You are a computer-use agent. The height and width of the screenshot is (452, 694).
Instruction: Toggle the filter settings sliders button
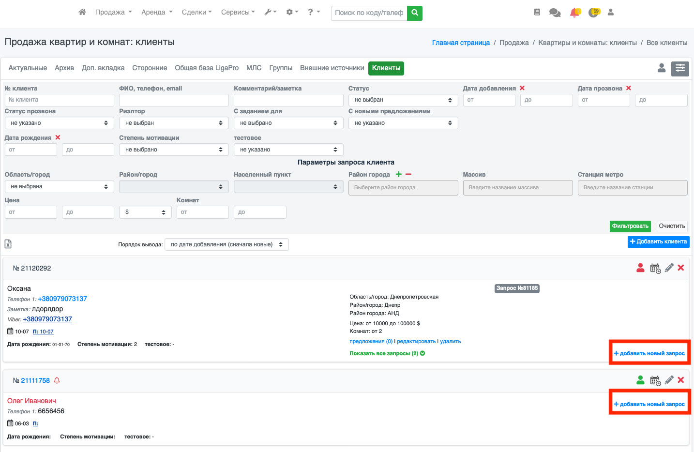(680, 69)
